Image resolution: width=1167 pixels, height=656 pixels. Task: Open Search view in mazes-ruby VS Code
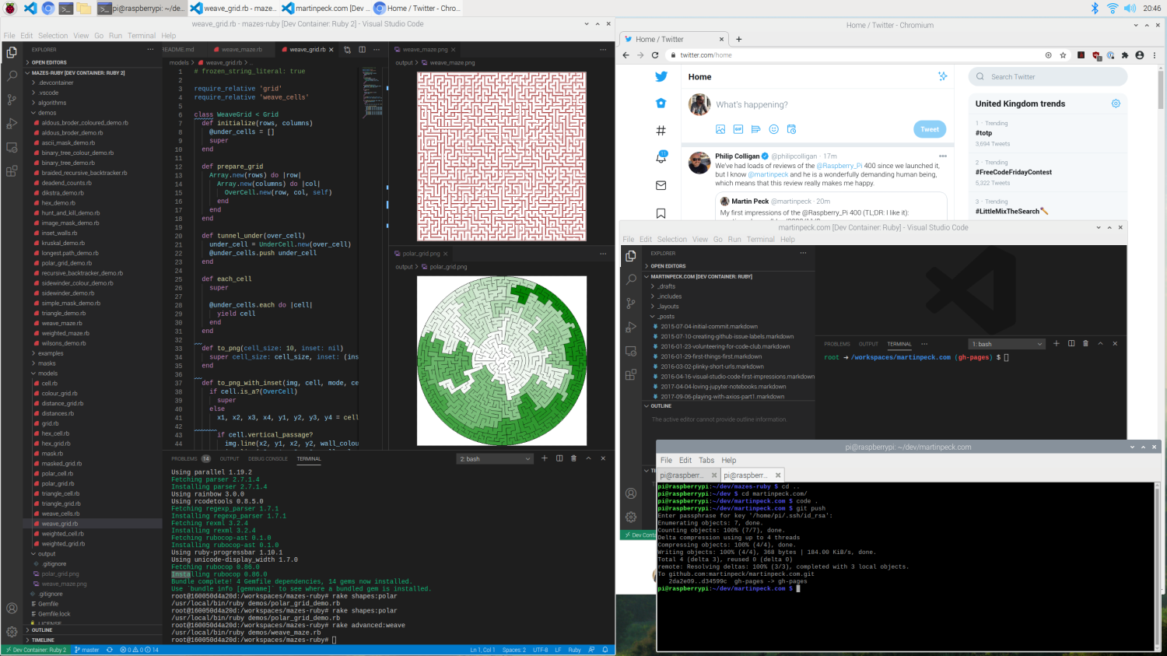tap(12, 76)
